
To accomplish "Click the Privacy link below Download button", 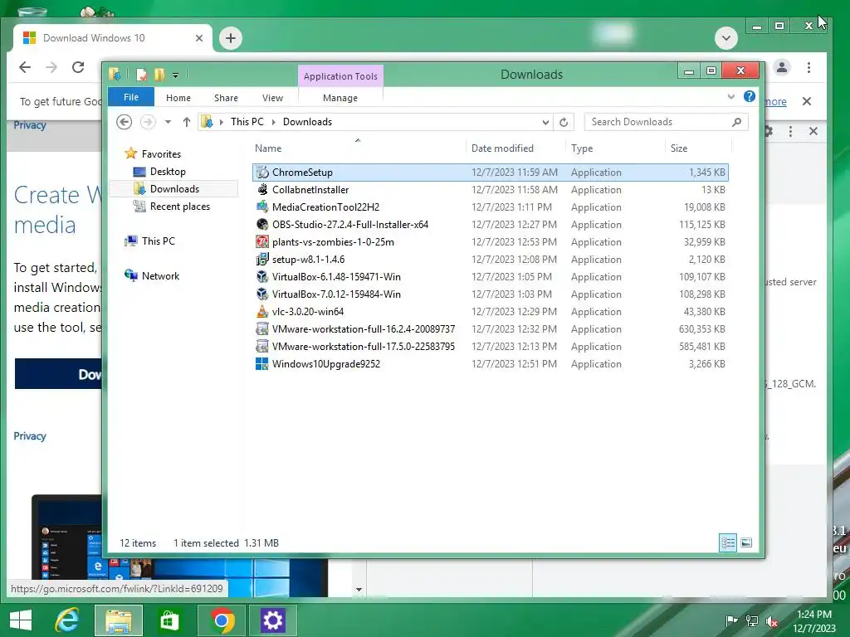I will pos(30,436).
